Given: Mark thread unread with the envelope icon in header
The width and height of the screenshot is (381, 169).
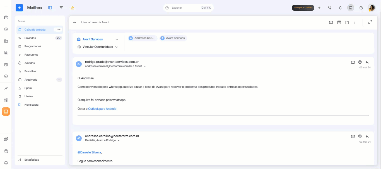Looking at the screenshot, I should pos(331,22).
